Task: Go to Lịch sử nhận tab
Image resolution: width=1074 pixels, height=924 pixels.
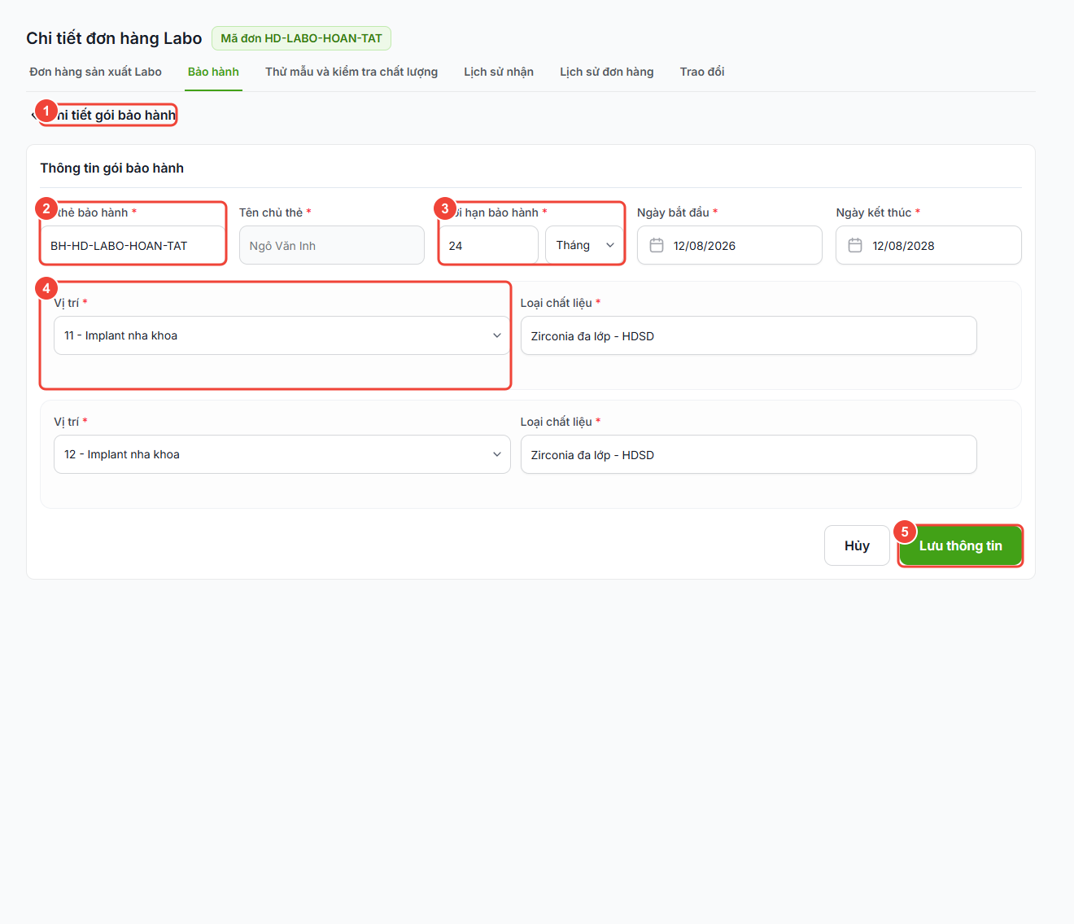Action: pos(499,72)
